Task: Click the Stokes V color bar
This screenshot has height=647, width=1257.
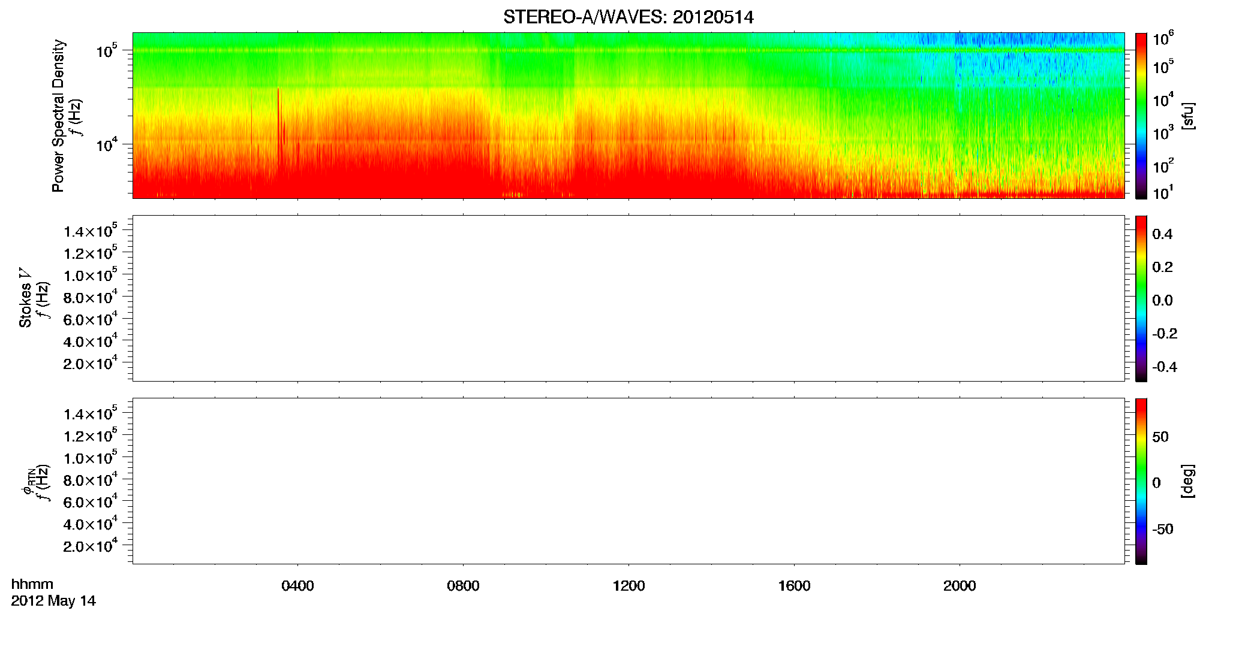Action: [x=1141, y=298]
